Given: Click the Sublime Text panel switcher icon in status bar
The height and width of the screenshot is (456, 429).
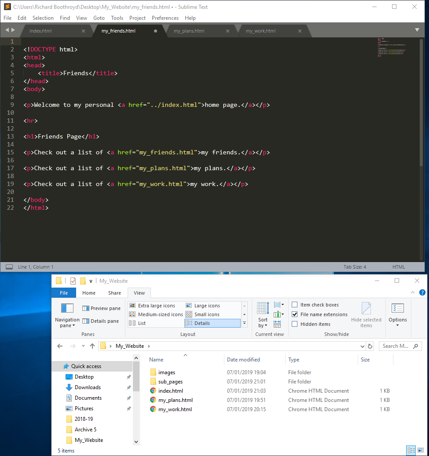Looking at the screenshot, I should 9,266.
